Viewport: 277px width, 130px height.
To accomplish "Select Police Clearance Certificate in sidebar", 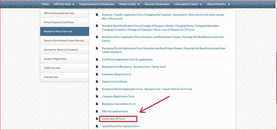I will point(64,22).
